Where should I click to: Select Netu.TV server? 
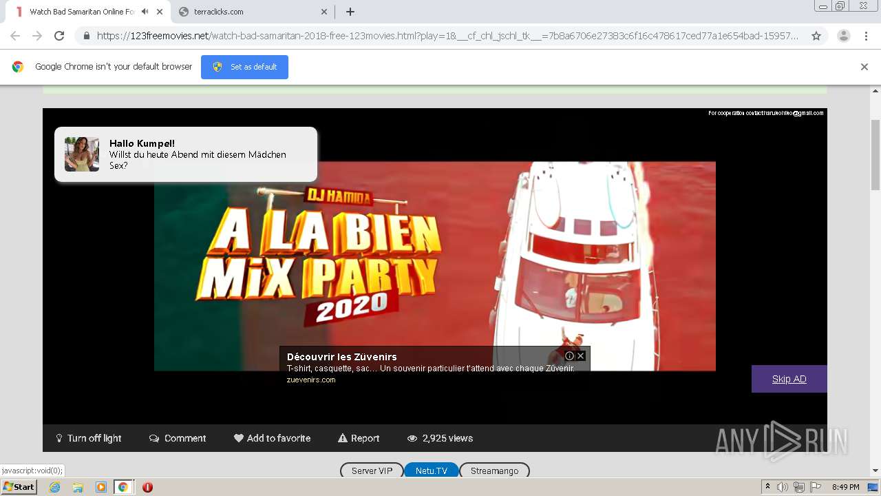click(x=432, y=471)
